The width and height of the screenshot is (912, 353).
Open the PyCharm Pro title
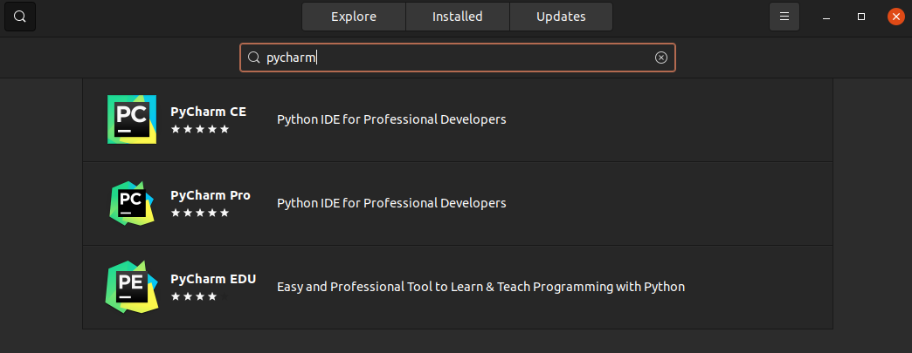[211, 195]
